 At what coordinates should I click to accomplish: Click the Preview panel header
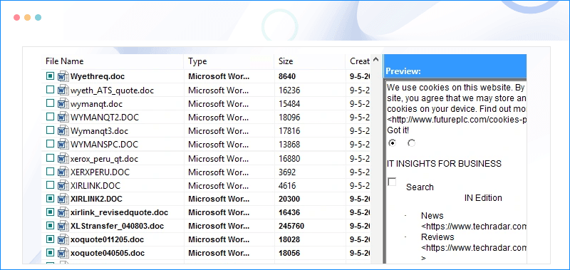pyautogui.click(x=455, y=66)
